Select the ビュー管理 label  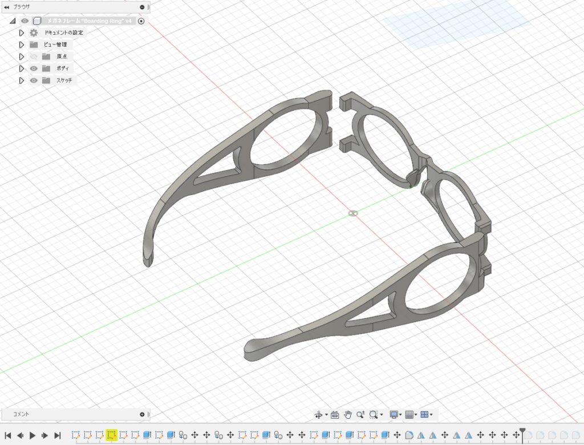(55, 44)
